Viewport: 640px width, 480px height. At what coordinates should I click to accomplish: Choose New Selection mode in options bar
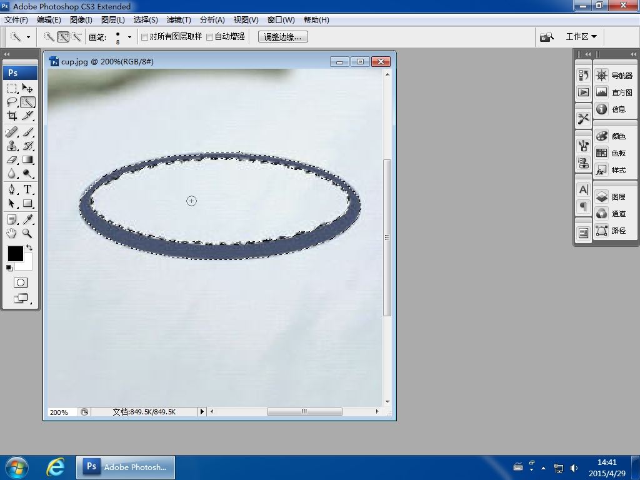(49, 37)
